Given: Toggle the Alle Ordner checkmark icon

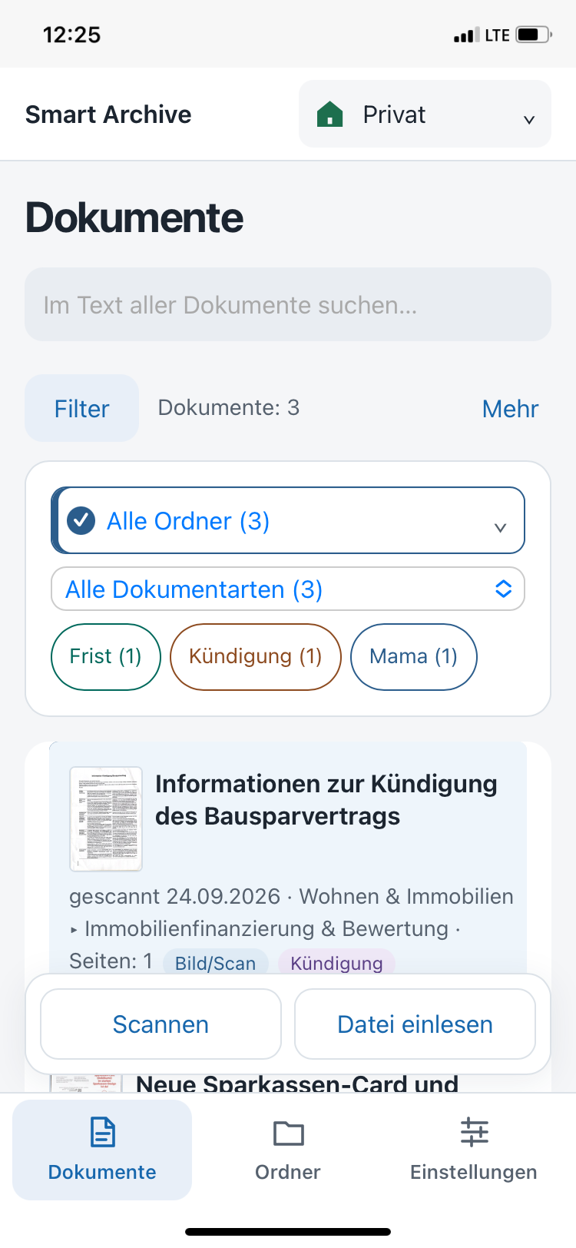Looking at the screenshot, I should 81,520.
